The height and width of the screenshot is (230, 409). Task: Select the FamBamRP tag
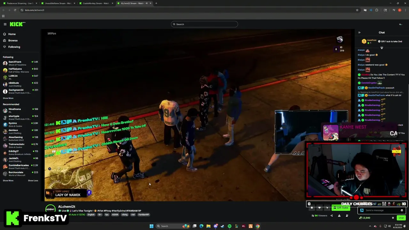[143, 215]
